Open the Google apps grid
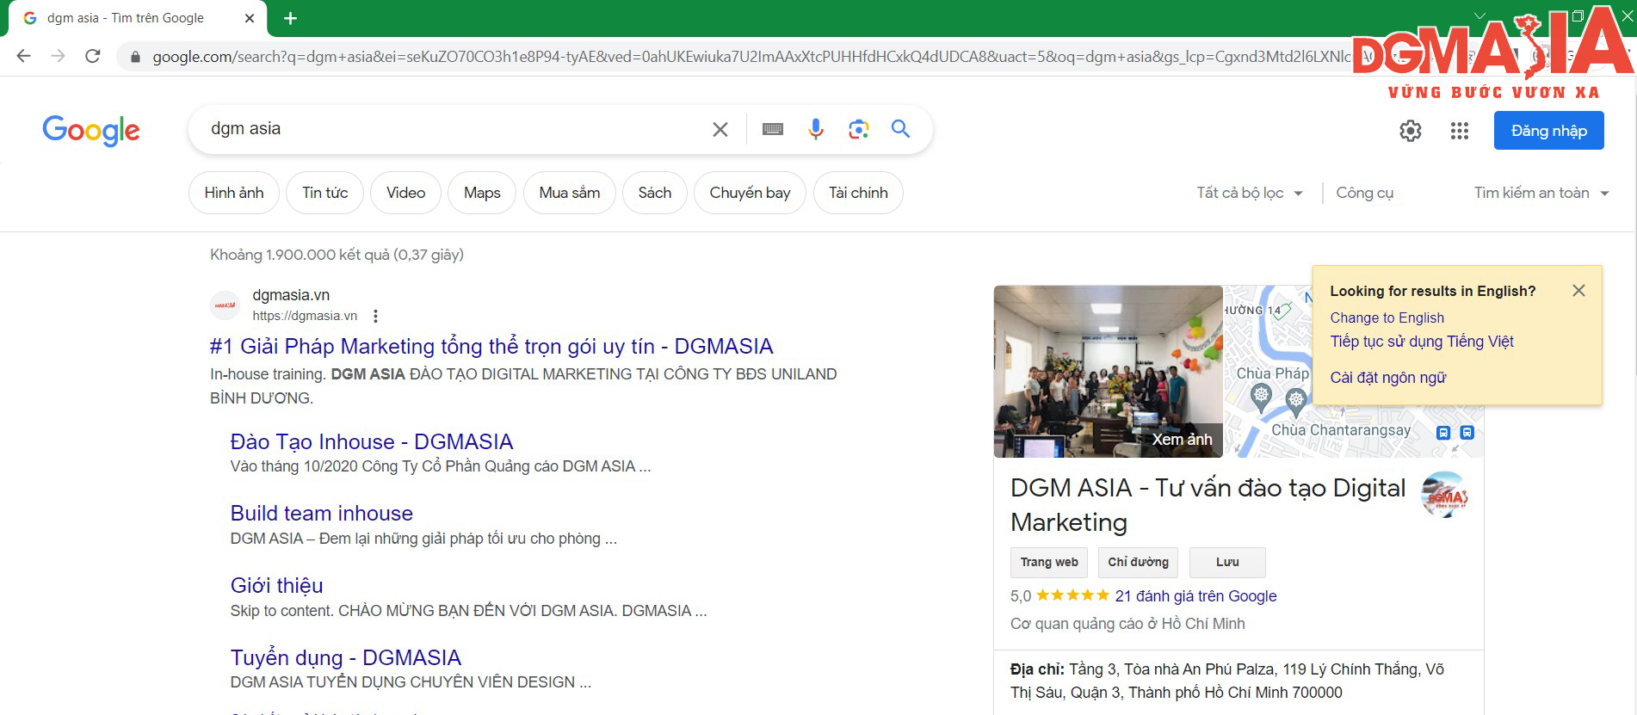This screenshot has height=715, width=1637. [1460, 131]
